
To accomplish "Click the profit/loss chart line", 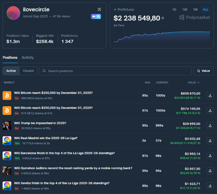I will click(162, 36).
